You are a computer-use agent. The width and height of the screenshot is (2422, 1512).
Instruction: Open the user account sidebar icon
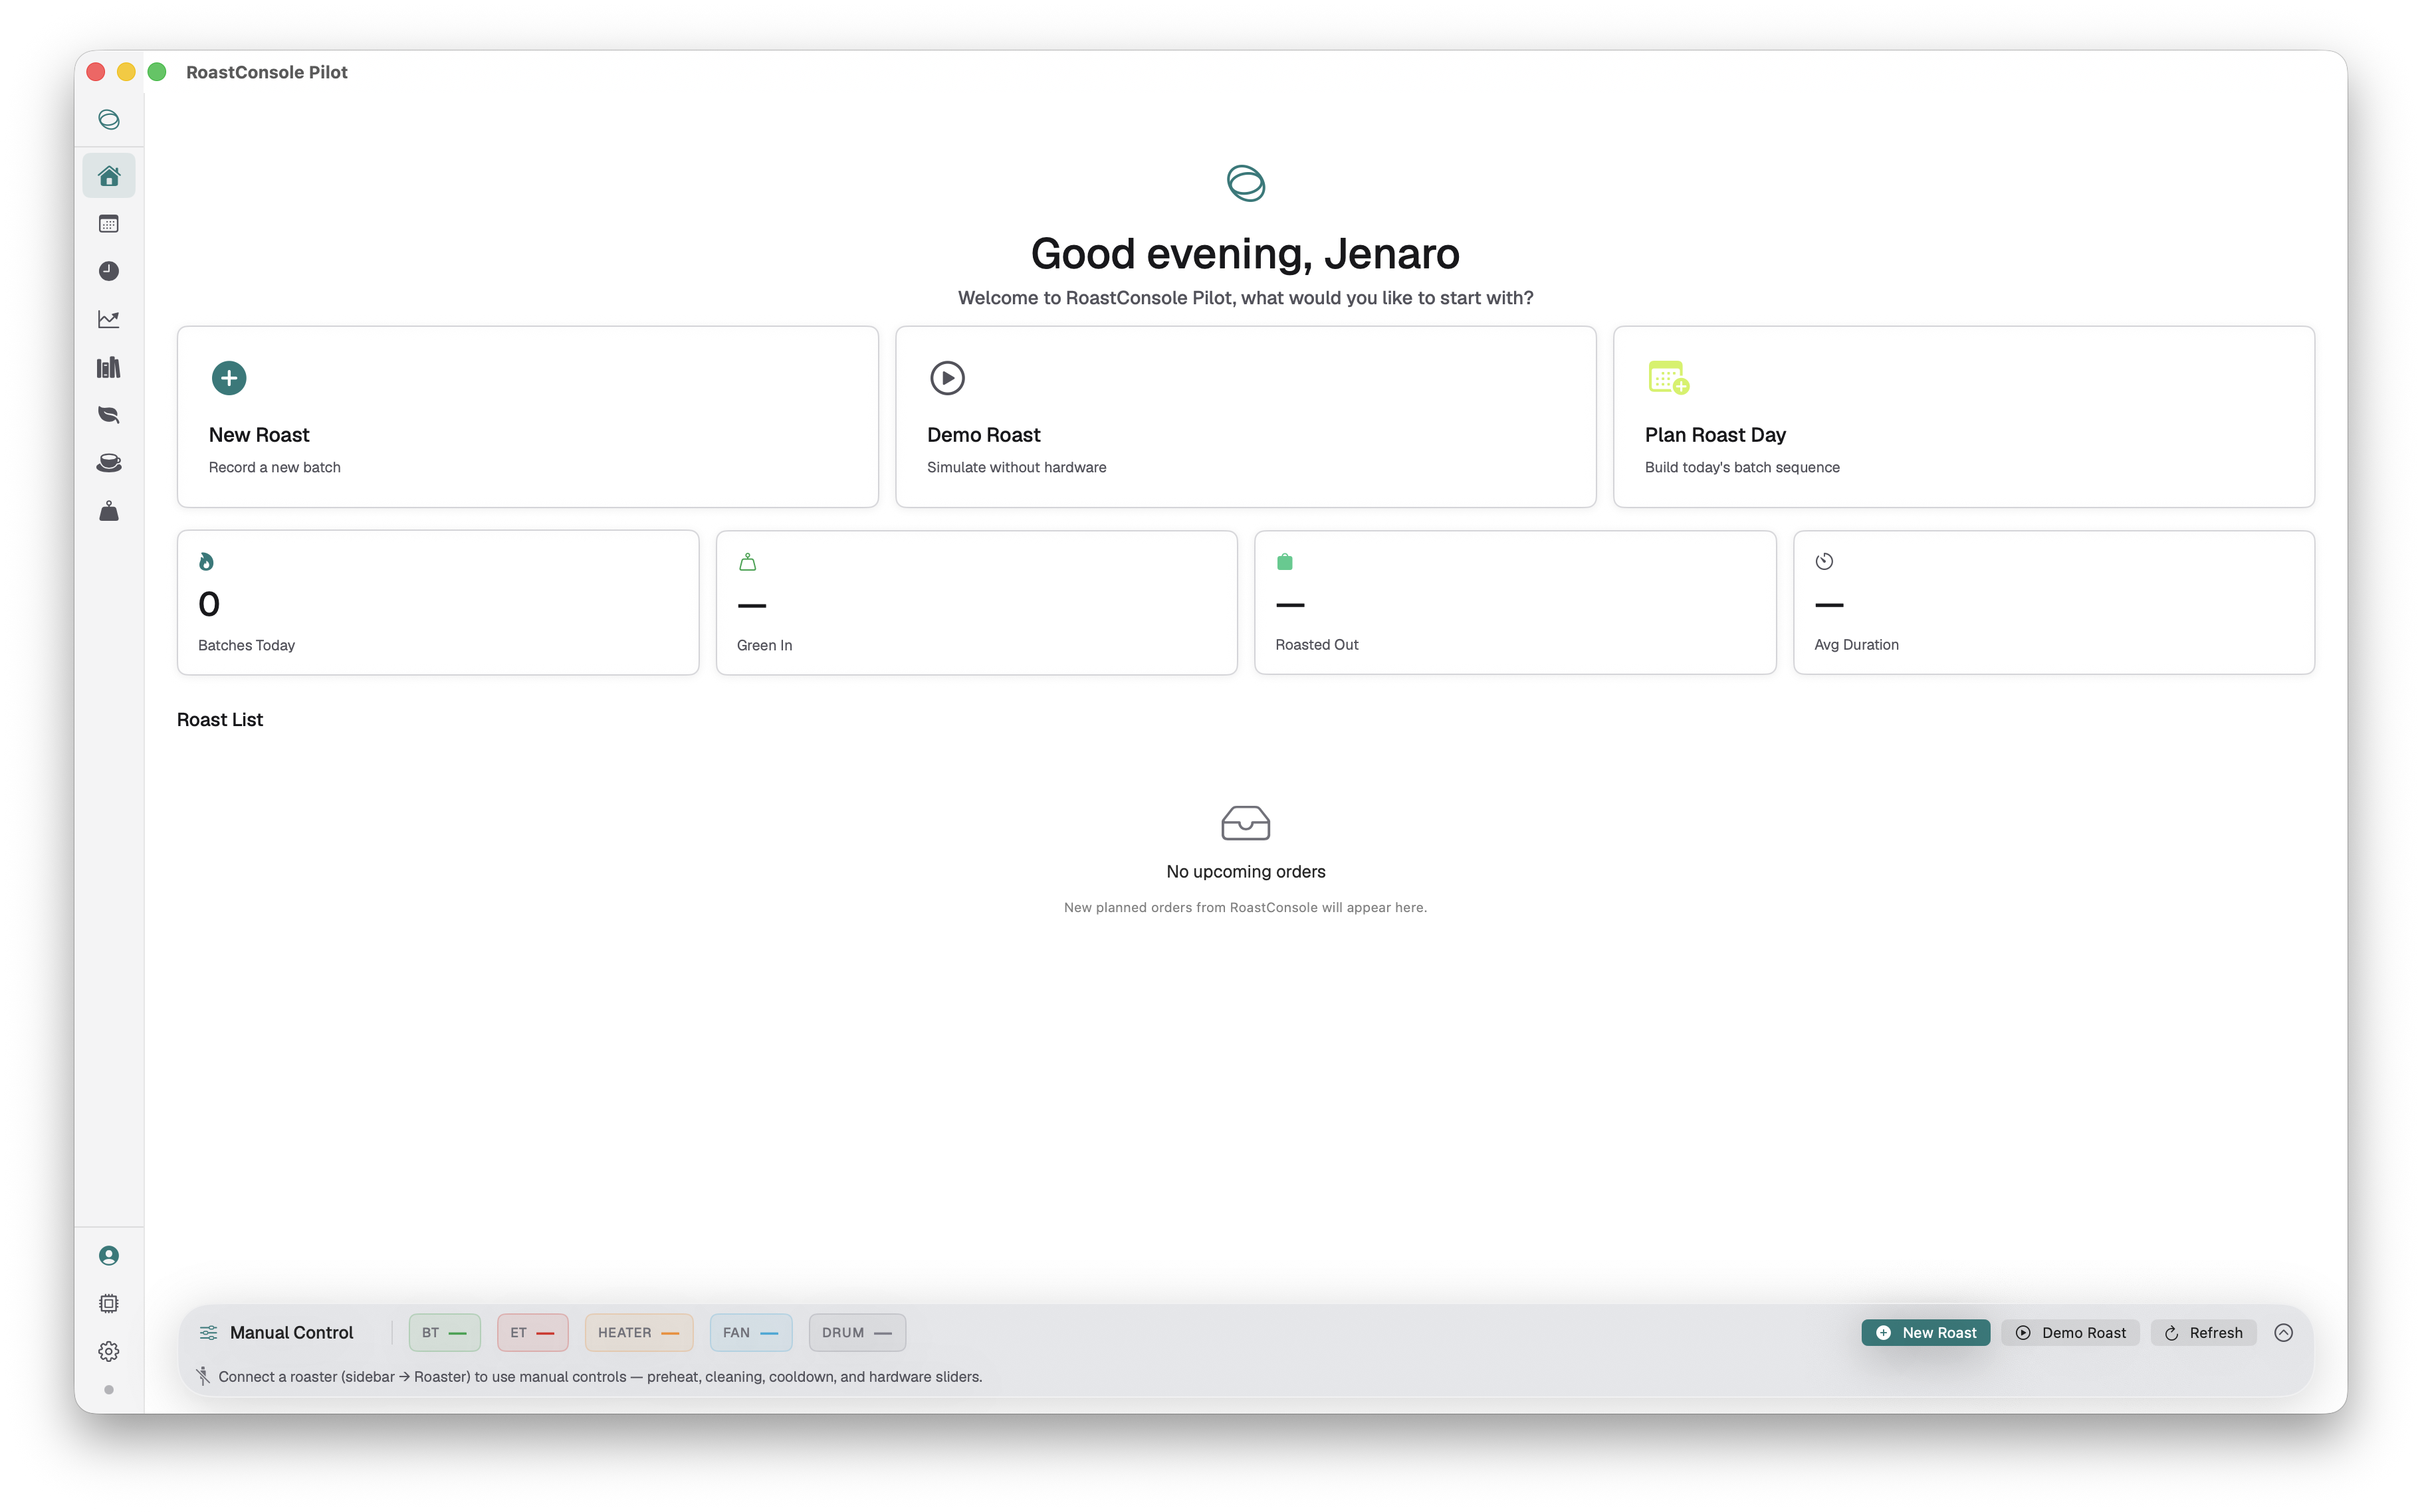tap(109, 1255)
